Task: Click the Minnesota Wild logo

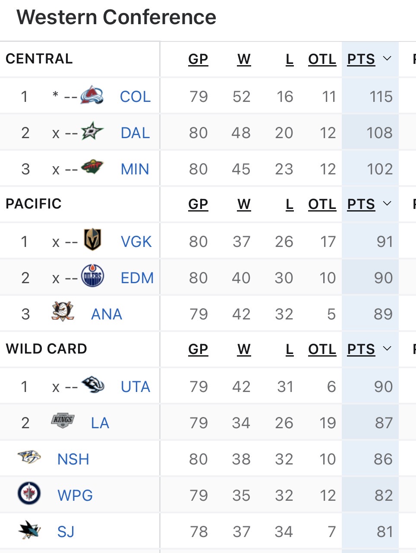Action: [x=92, y=167]
